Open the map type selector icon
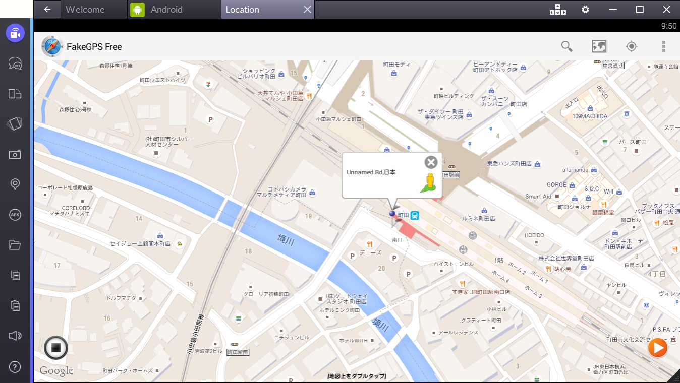The height and width of the screenshot is (383, 680). pyautogui.click(x=599, y=46)
